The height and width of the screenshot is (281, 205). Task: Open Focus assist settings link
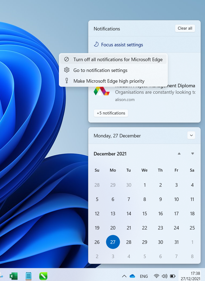click(122, 45)
